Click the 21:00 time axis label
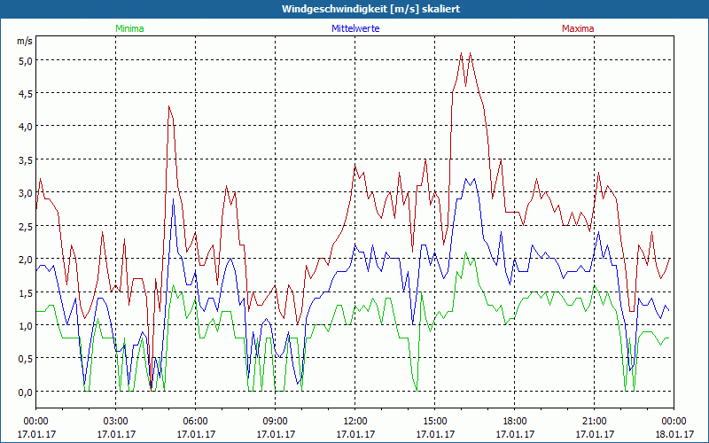 594,422
